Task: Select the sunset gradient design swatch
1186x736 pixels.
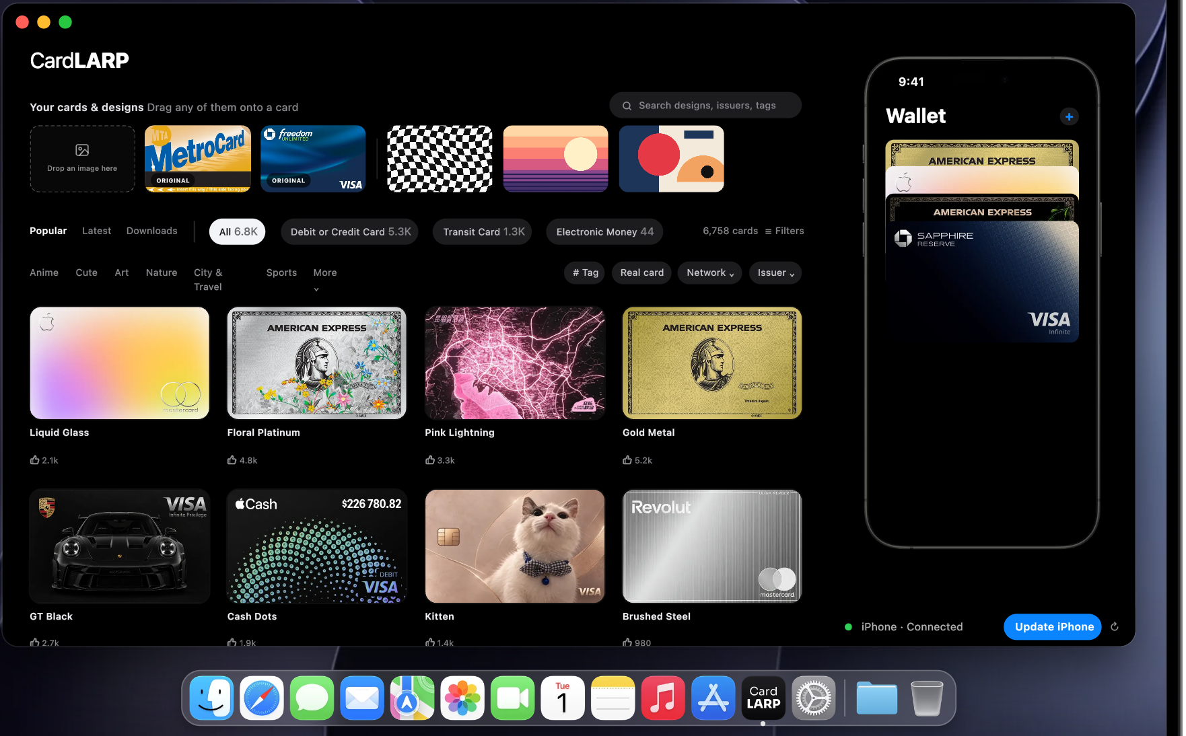Action: point(555,159)
